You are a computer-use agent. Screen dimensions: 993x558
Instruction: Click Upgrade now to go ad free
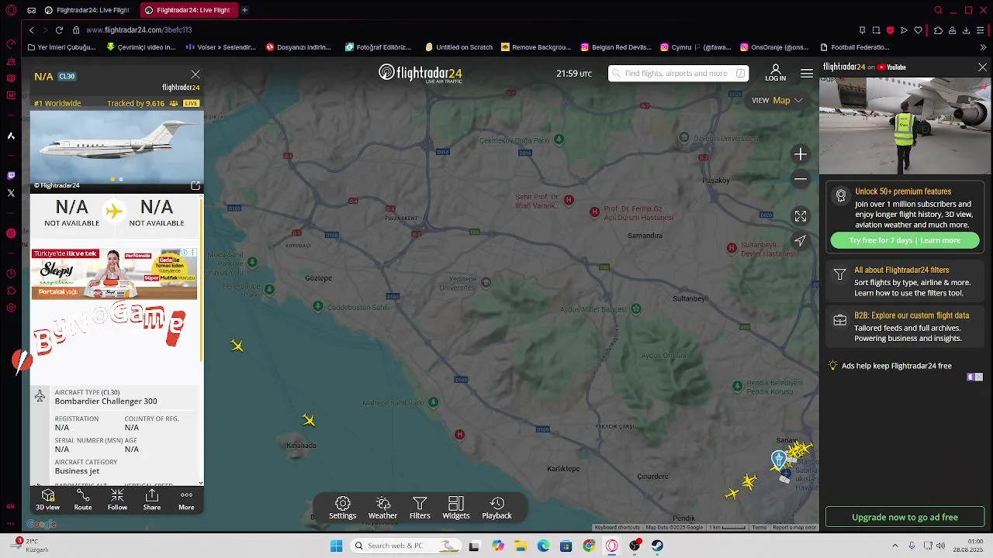[905, 517]
